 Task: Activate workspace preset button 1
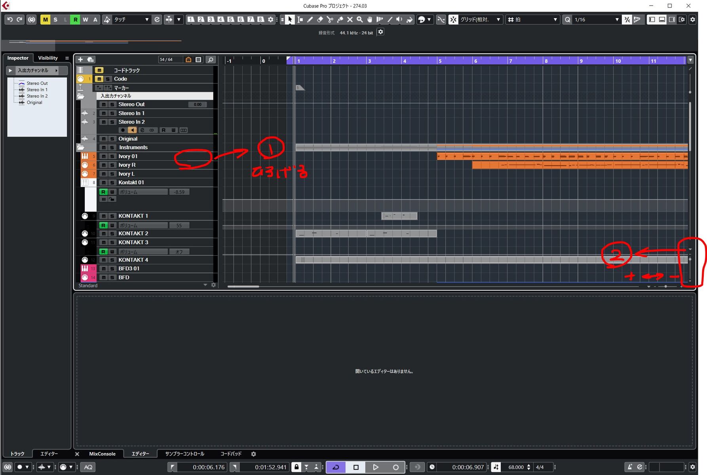point(191,19)
